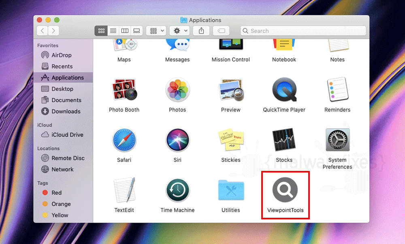The image size is (405, 244).
Task: Open the Utilities folder icon
Action: (231, 190)
